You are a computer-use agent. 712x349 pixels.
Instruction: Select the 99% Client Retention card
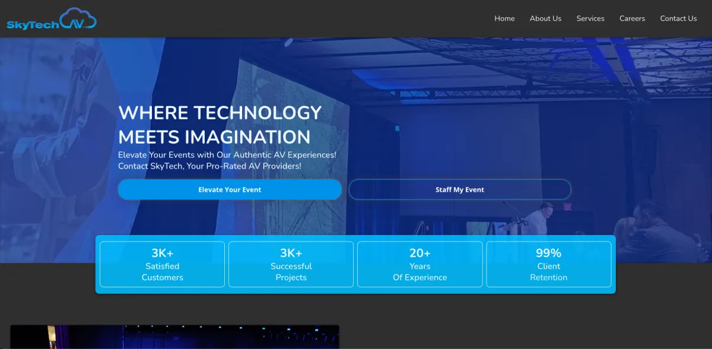coord(549,265)
